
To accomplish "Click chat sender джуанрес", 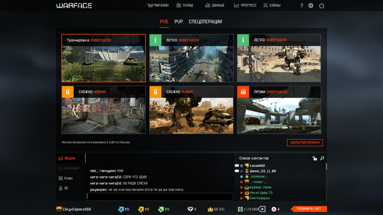I will click(x=98, y=190).
